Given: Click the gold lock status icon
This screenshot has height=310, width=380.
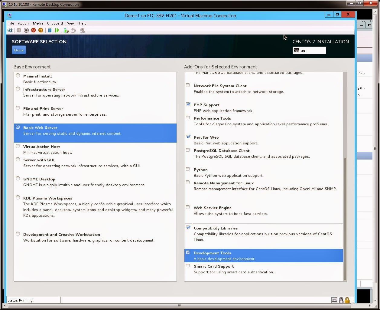Looking at the screenshot, I should [x=347, y=300].
